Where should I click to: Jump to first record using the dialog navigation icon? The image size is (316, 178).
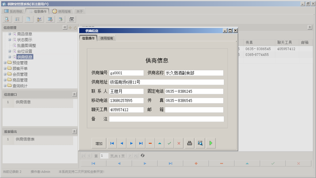112,143
